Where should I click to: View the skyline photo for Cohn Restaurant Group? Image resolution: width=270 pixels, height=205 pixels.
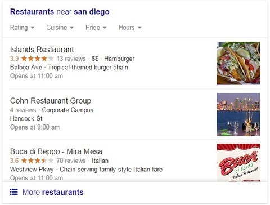tap(238, 114)
